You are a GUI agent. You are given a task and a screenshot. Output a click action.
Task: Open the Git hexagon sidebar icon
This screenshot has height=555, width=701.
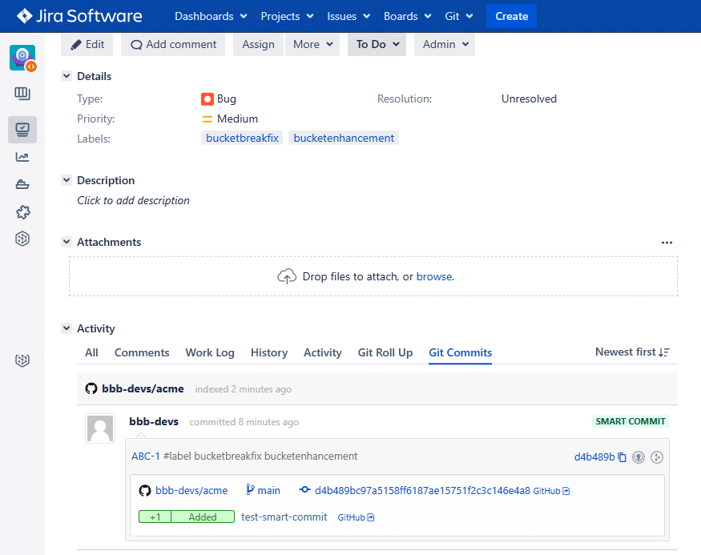(22, 239)
